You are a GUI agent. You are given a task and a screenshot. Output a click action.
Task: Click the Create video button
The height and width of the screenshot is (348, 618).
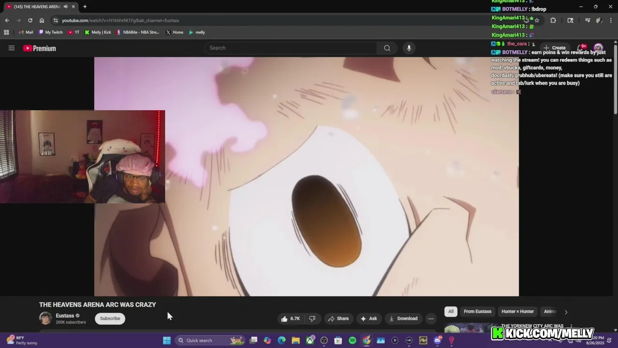tap(555, 48)
